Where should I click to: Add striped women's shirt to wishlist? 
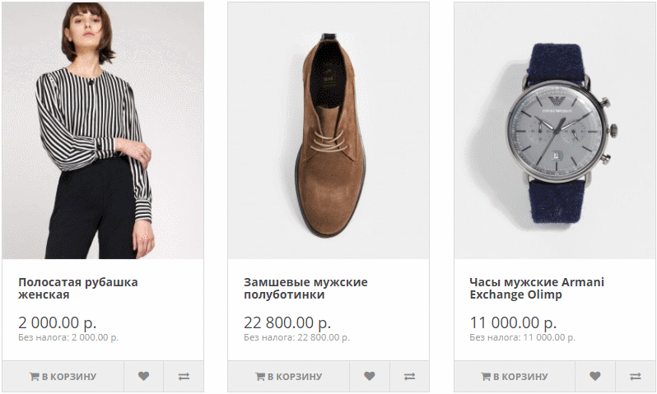(143, 377)
